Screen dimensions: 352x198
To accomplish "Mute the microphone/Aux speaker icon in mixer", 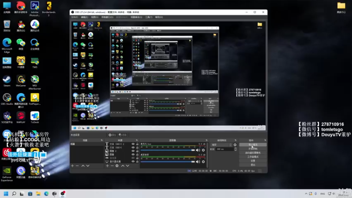I will [x=198, y=150].
